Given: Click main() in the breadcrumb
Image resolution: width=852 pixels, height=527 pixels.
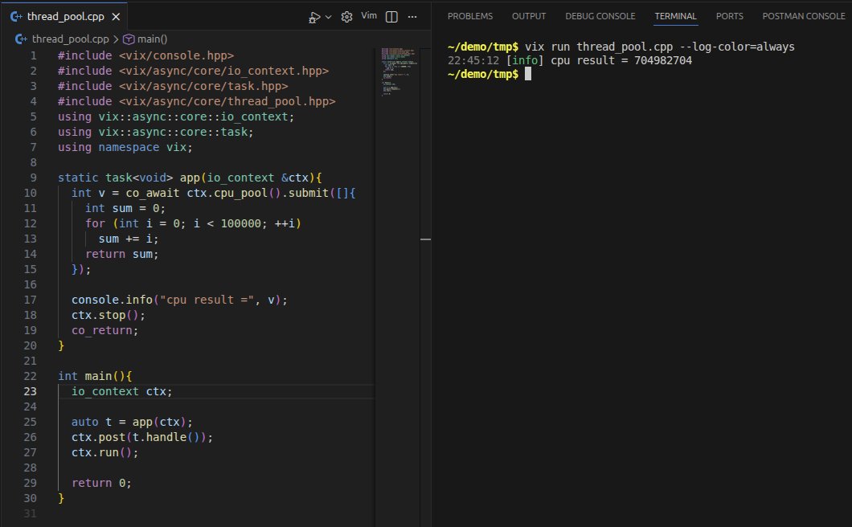Looking at the screenshot, I should click(152, 39).
